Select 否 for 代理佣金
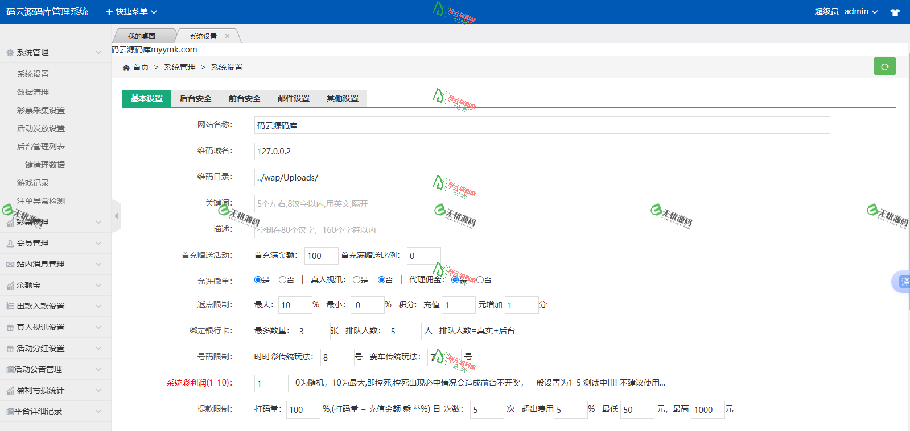The width and height of the screenshot is (910, 431). click(x=480, y=279)
